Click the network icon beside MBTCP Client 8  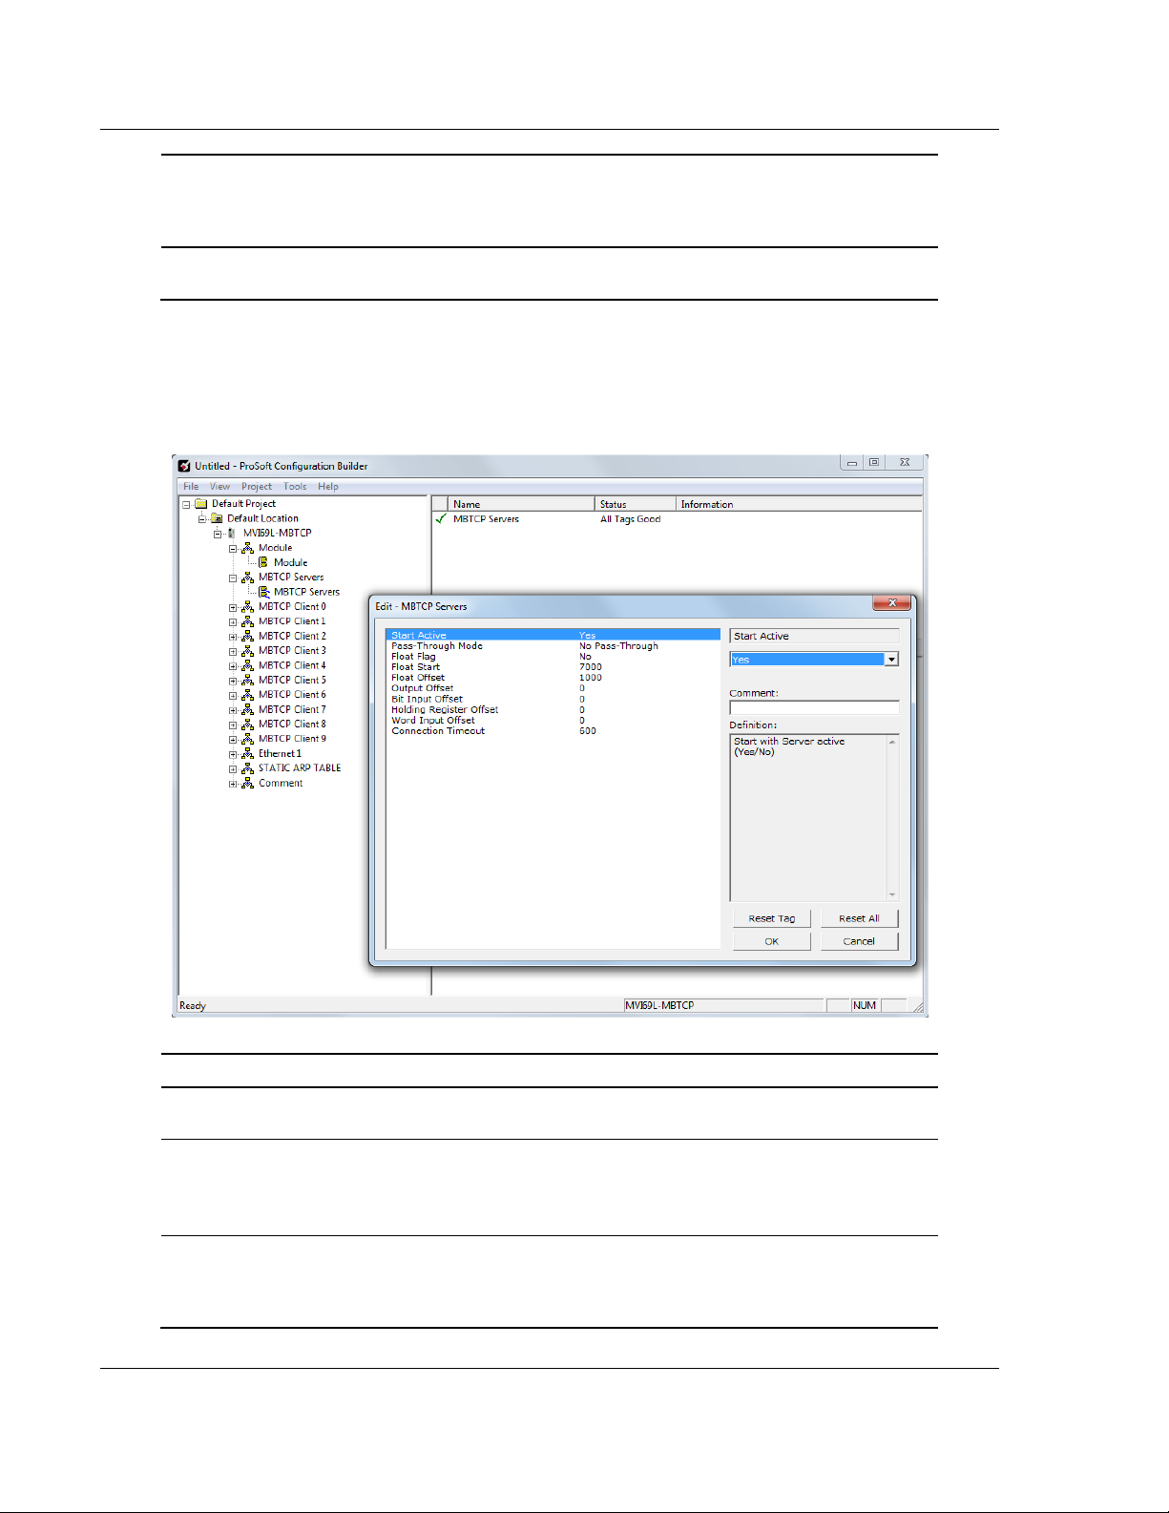tap(248, 724)
